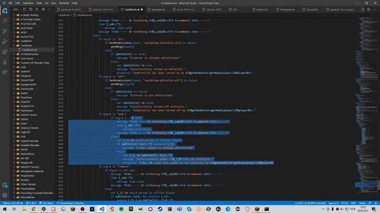Open the Selection menu
This screenshot has height=213, width=380.
point(28,3)
